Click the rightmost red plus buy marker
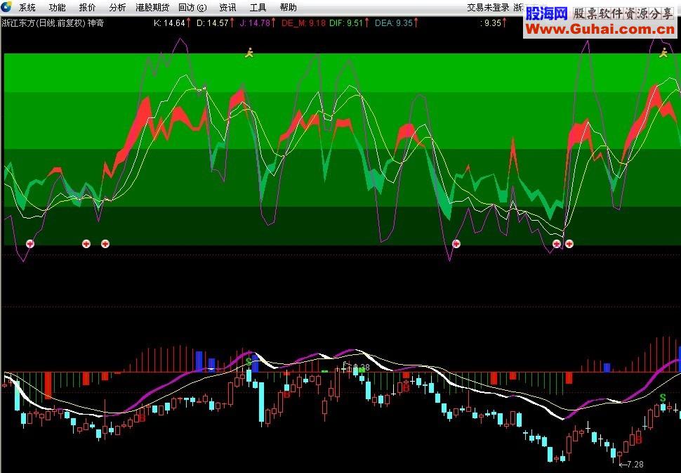 point(569,243)
